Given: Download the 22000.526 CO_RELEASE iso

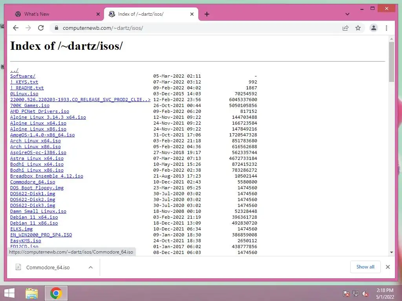Looking at the screenshot, I should 80,100.
